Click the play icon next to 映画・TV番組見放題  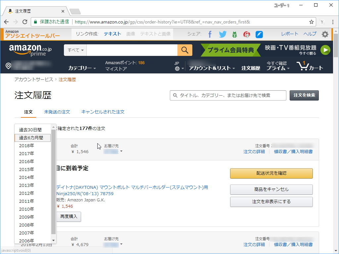(325, 50)
